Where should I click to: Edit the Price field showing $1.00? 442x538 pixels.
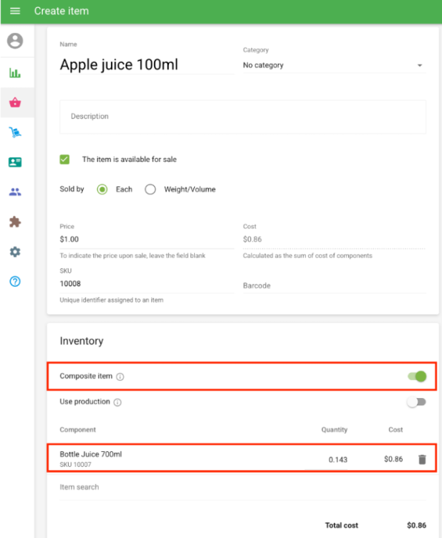click(x=147, y=239)
